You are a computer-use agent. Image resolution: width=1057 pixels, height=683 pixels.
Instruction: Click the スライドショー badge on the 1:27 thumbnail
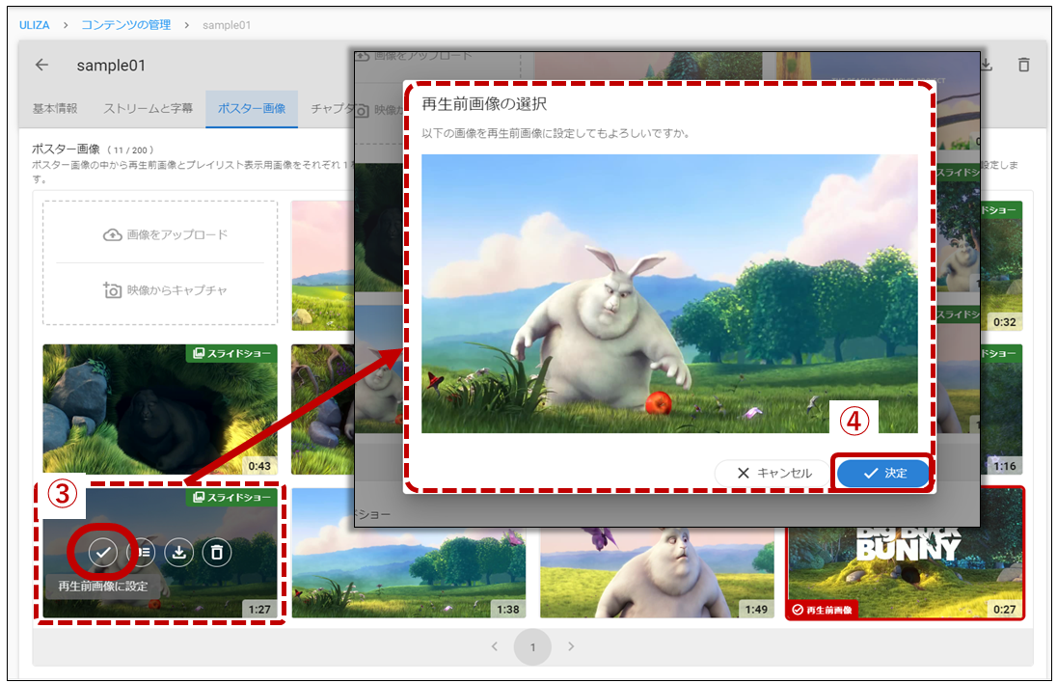(x=231, y=498)
